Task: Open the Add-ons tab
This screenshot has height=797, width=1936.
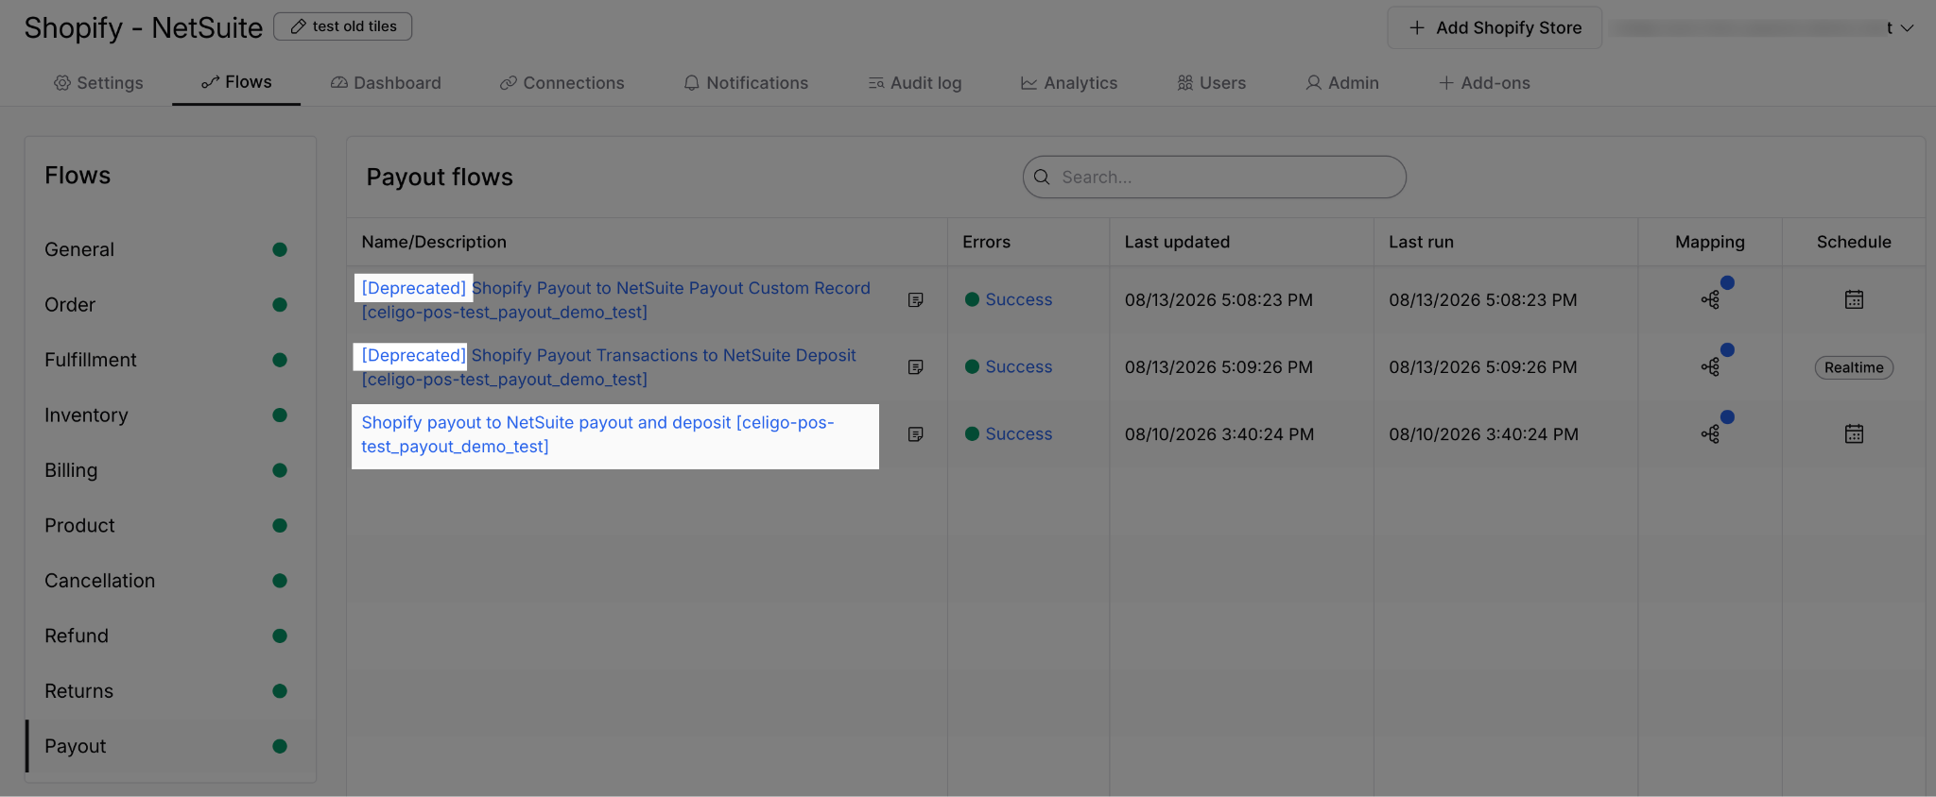Action: pyautogui.click(x=1484, y=83)
